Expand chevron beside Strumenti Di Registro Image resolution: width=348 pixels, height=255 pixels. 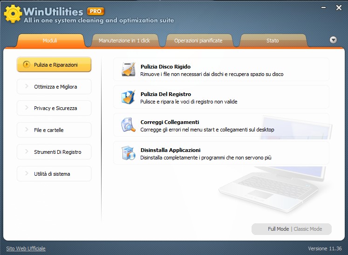27,152
